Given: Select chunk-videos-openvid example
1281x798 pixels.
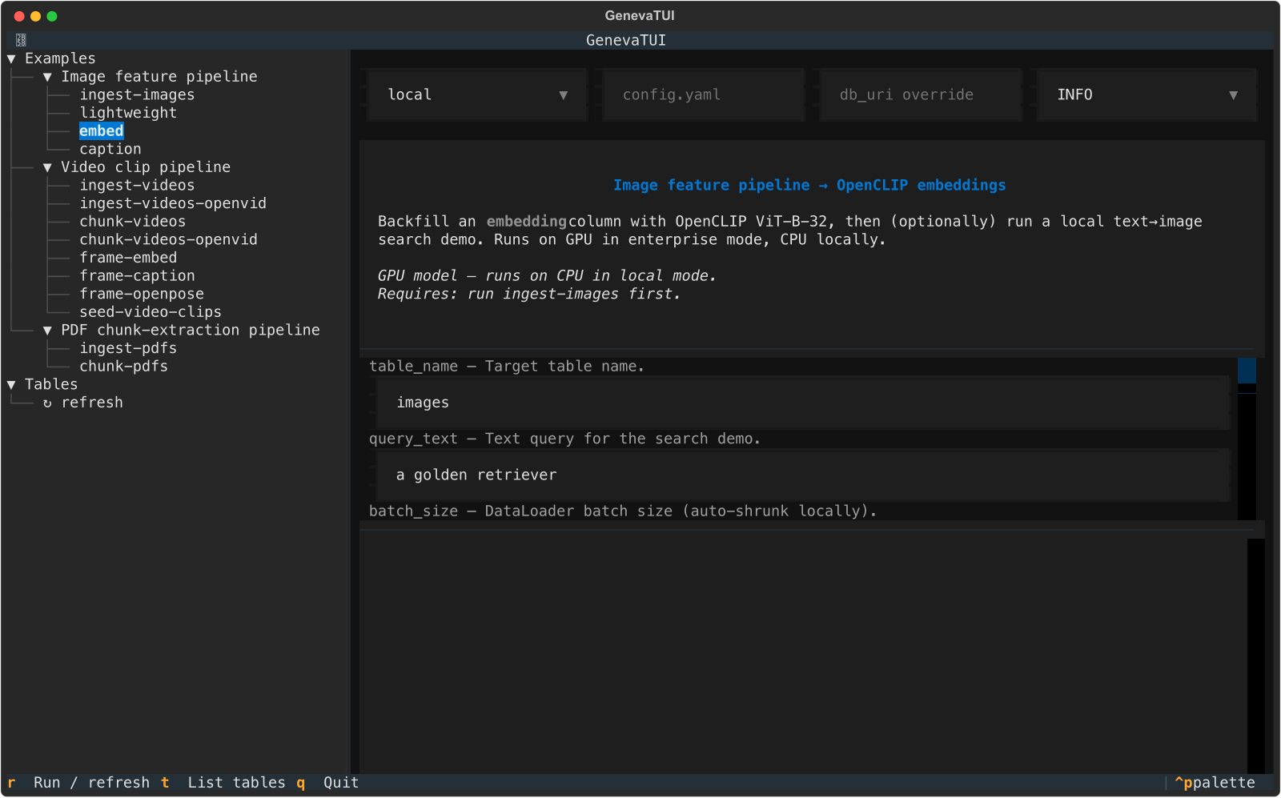Looking at the screenshot, I should point(169,240).
